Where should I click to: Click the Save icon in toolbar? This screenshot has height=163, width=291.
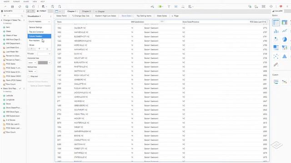[x=12, y=7]
